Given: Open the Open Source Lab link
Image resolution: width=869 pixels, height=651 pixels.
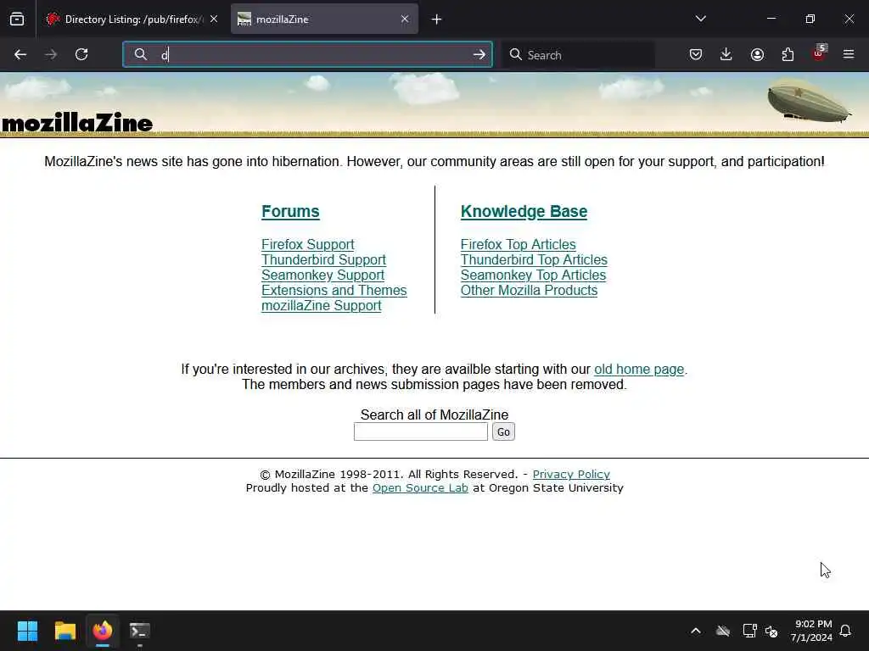Looking at the screenshot, I should pos(420,487).
